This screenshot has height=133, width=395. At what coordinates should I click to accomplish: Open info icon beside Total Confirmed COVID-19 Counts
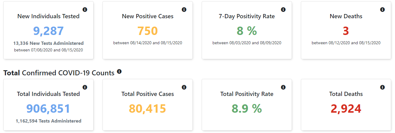pyautogui.click(x=119, y=71)
